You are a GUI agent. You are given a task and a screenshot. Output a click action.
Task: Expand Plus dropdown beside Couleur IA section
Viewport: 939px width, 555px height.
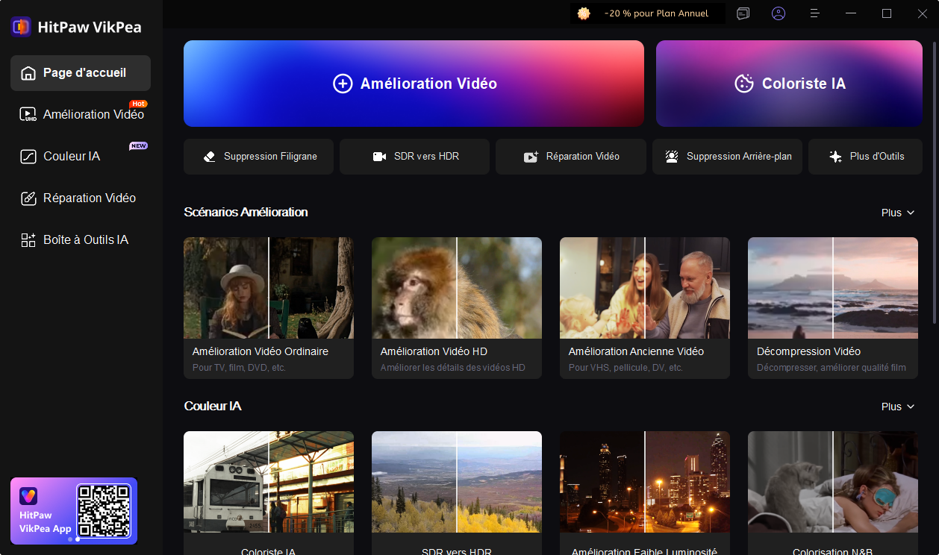tap(897, 407)
